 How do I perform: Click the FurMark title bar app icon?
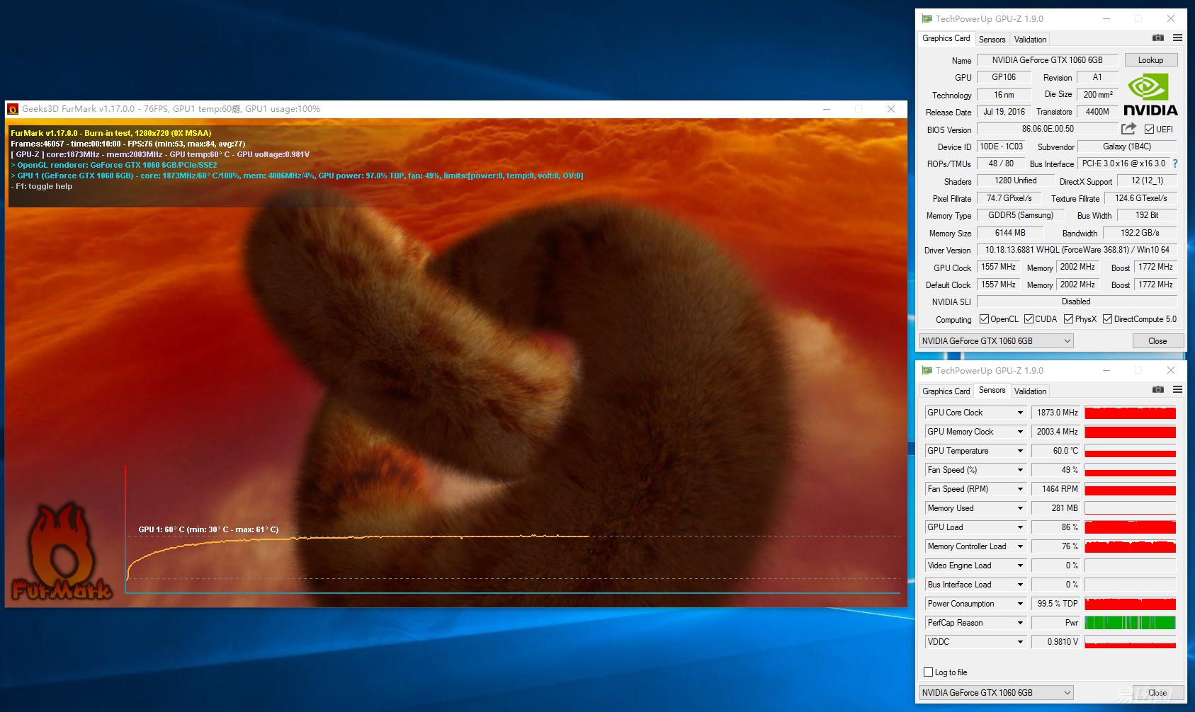click(x=13, y=109)
